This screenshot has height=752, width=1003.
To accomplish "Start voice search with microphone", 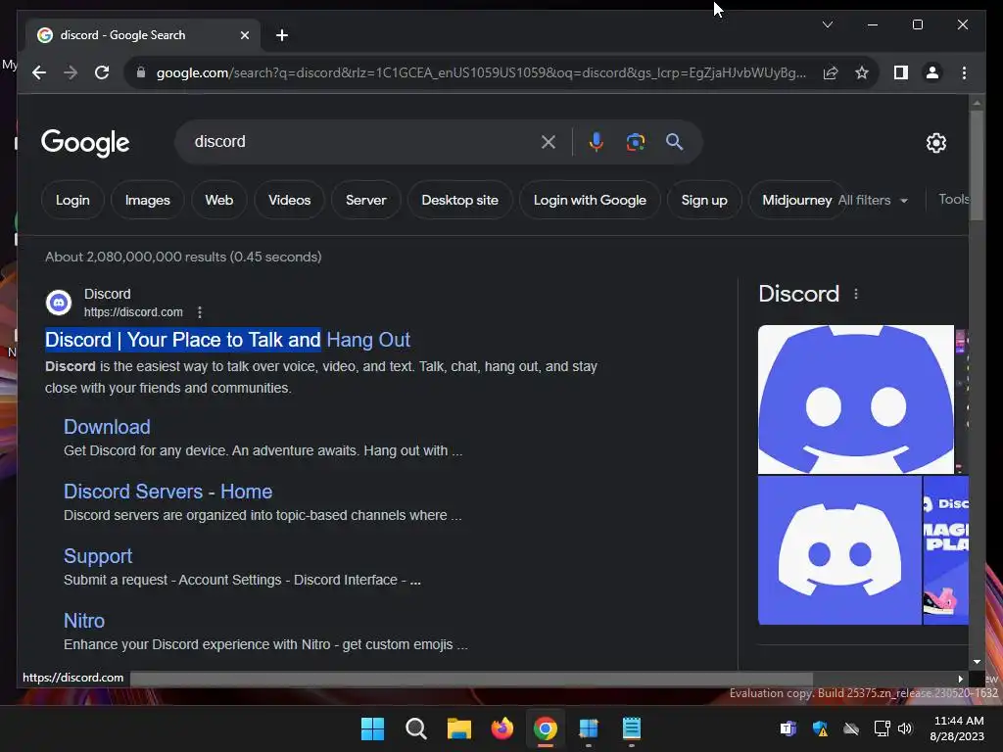I will click(597, 142).
